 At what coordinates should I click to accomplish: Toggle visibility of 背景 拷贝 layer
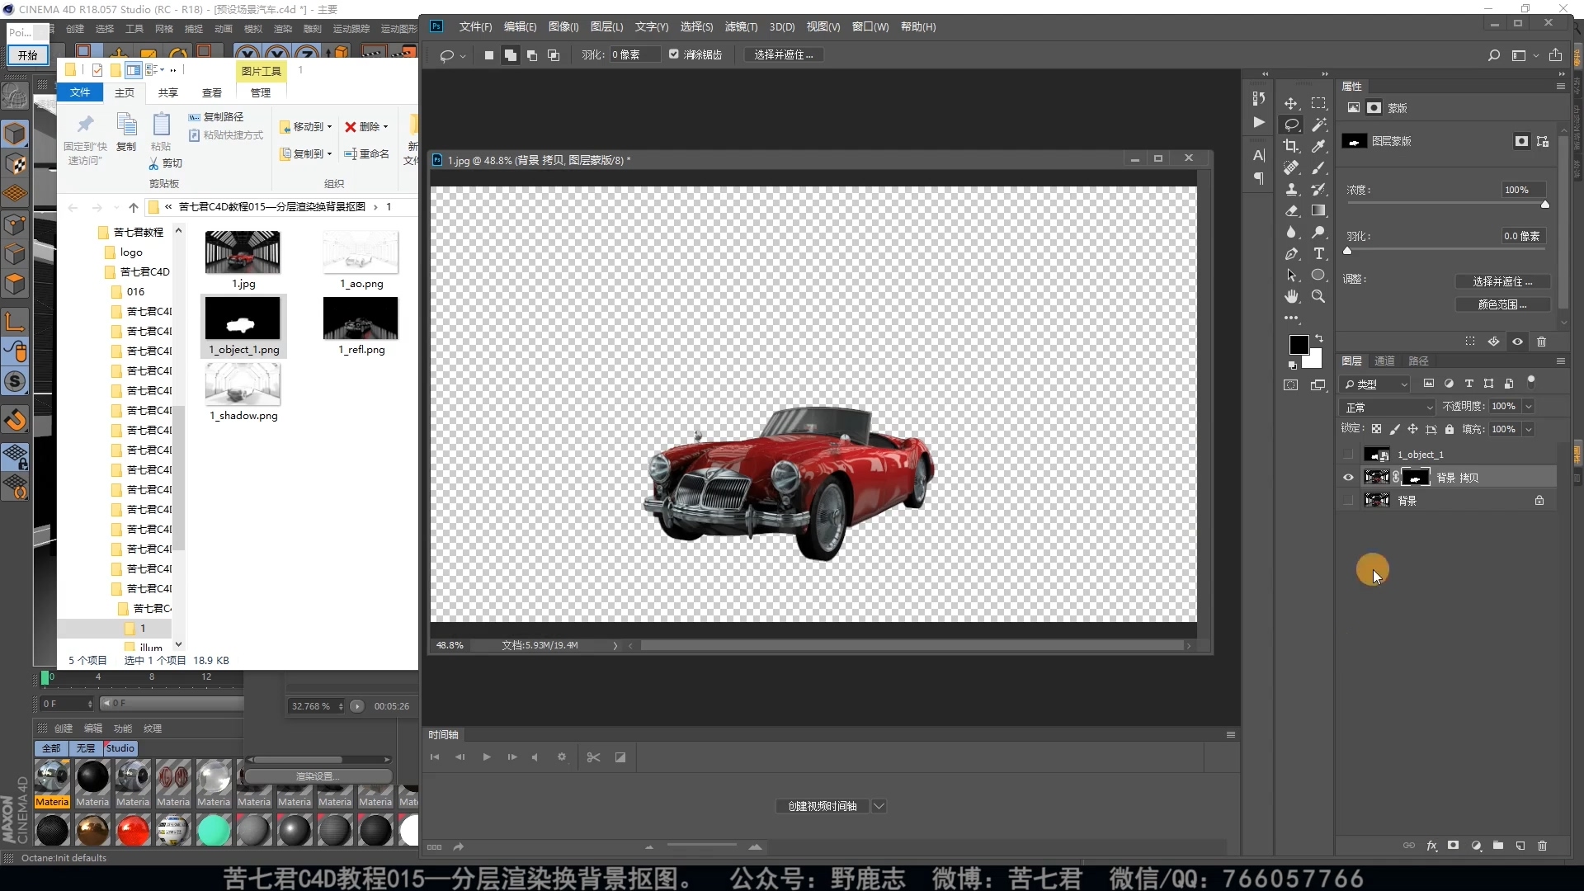click(1348, 478)
